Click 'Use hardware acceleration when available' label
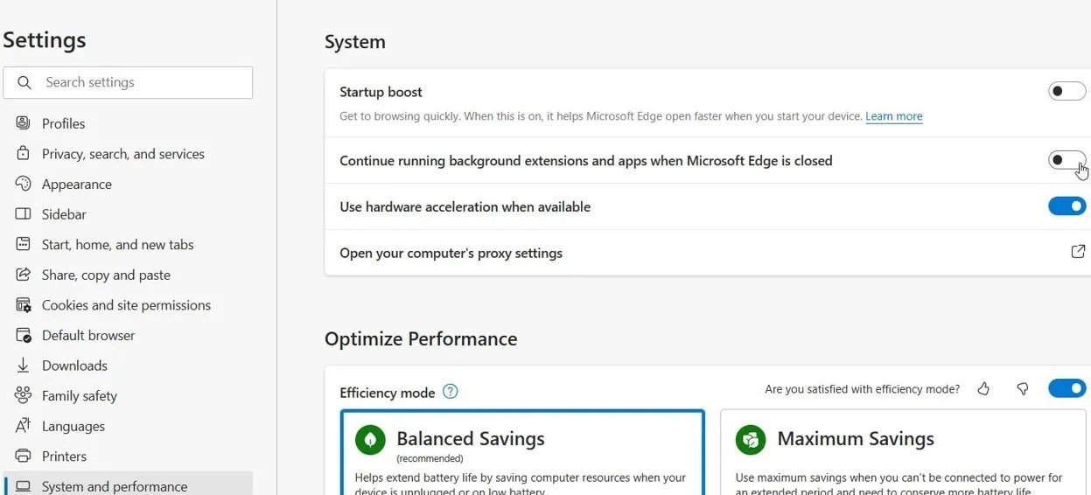This screenshot has width=1091, height=495. (465, 207)
